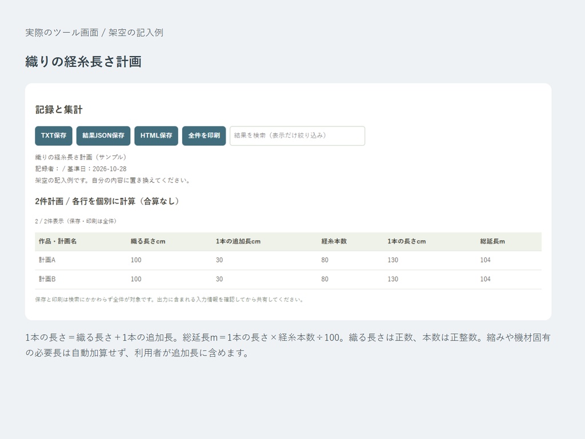Select the 経糸本数 column header
This screenshot has width=585, height=439.
[x=334, y=242]
